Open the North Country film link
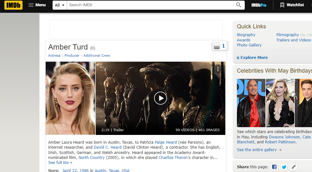The image size is (312, 172). click(x=91, y=158)
